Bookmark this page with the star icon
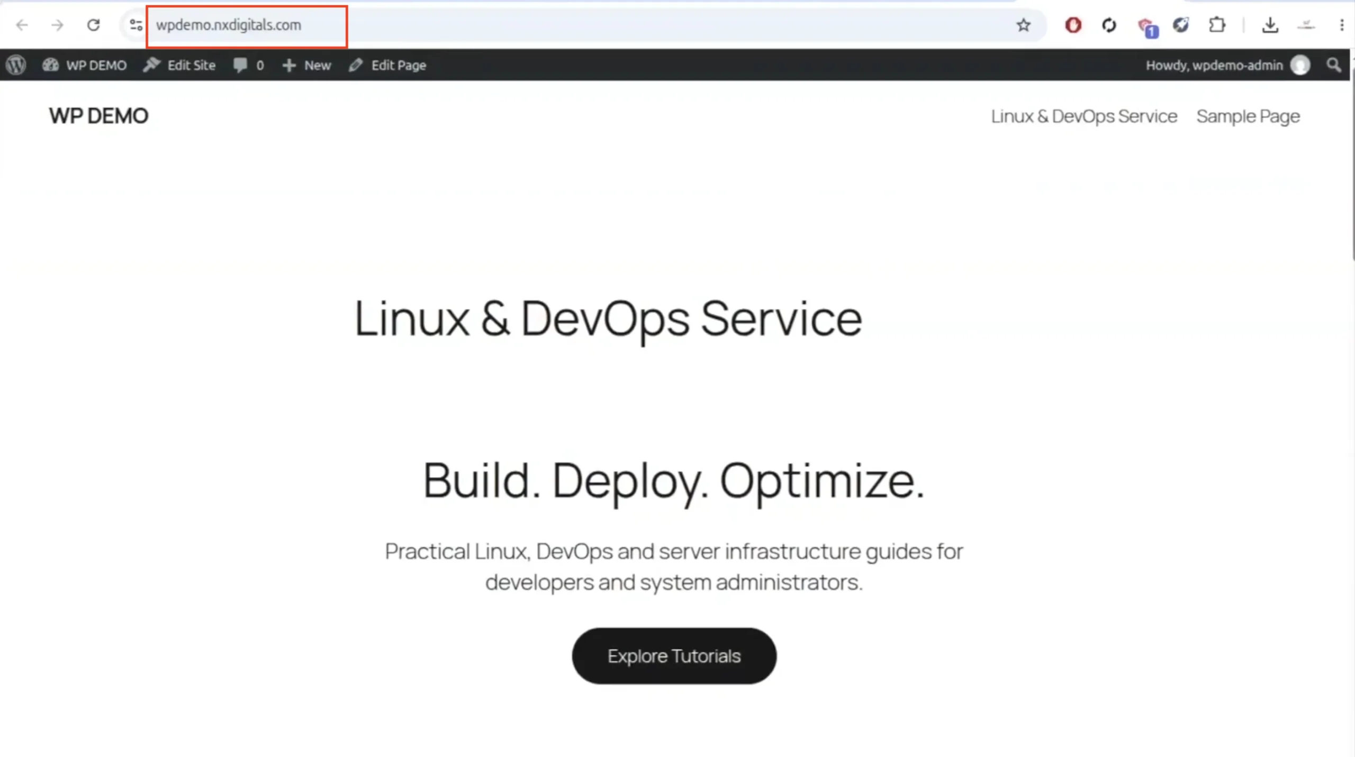Screen dimensions: 1355x757 [1023, 25]
